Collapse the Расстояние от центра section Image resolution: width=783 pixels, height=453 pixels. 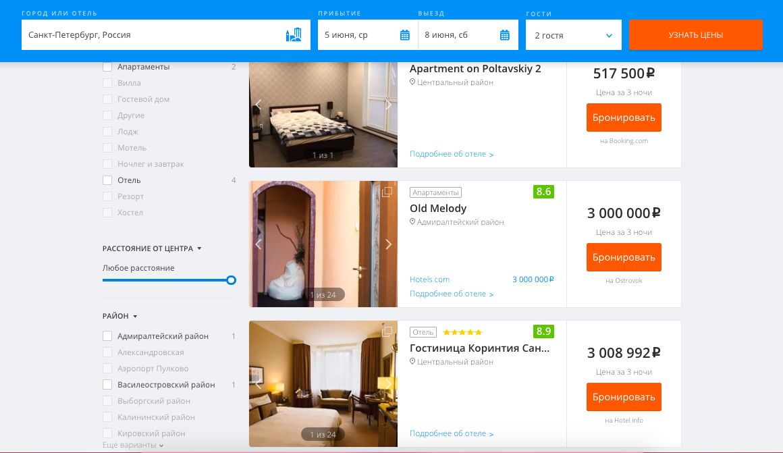[151, 248]
